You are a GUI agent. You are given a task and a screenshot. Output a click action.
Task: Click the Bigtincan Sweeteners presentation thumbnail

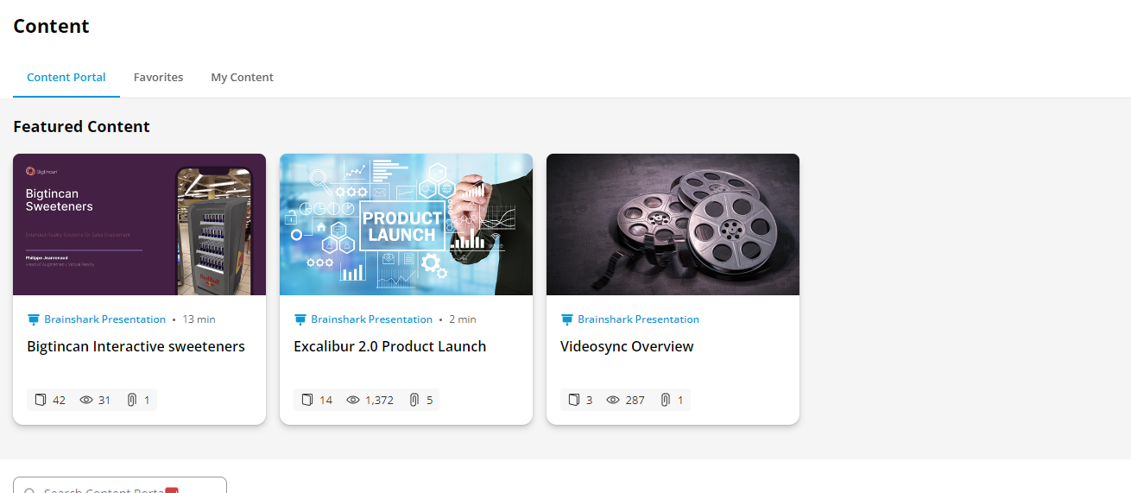[x=139, y=224]
